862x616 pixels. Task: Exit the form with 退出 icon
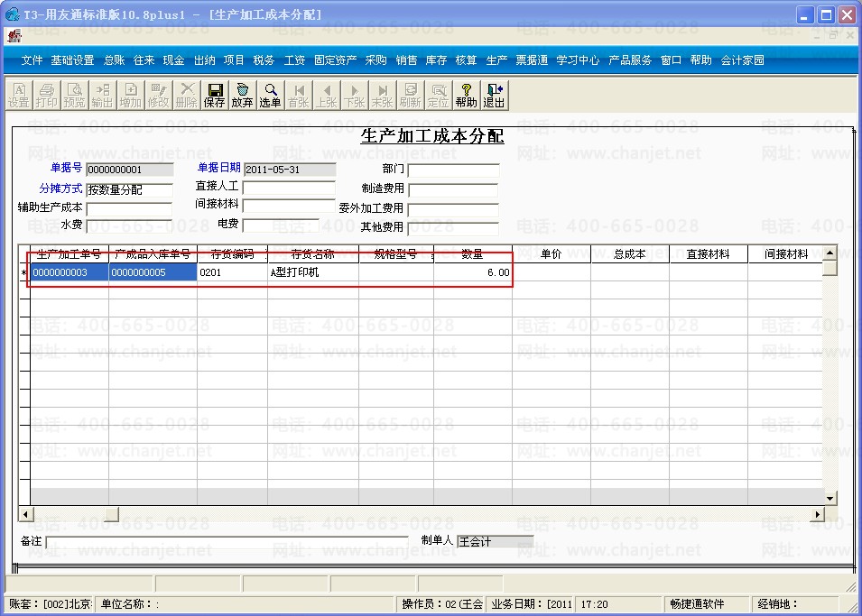pos(495,96)
